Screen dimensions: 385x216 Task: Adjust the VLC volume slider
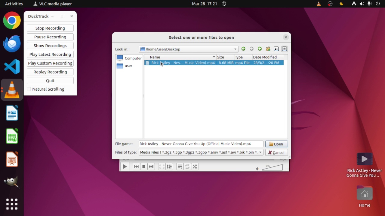point(272,167)
